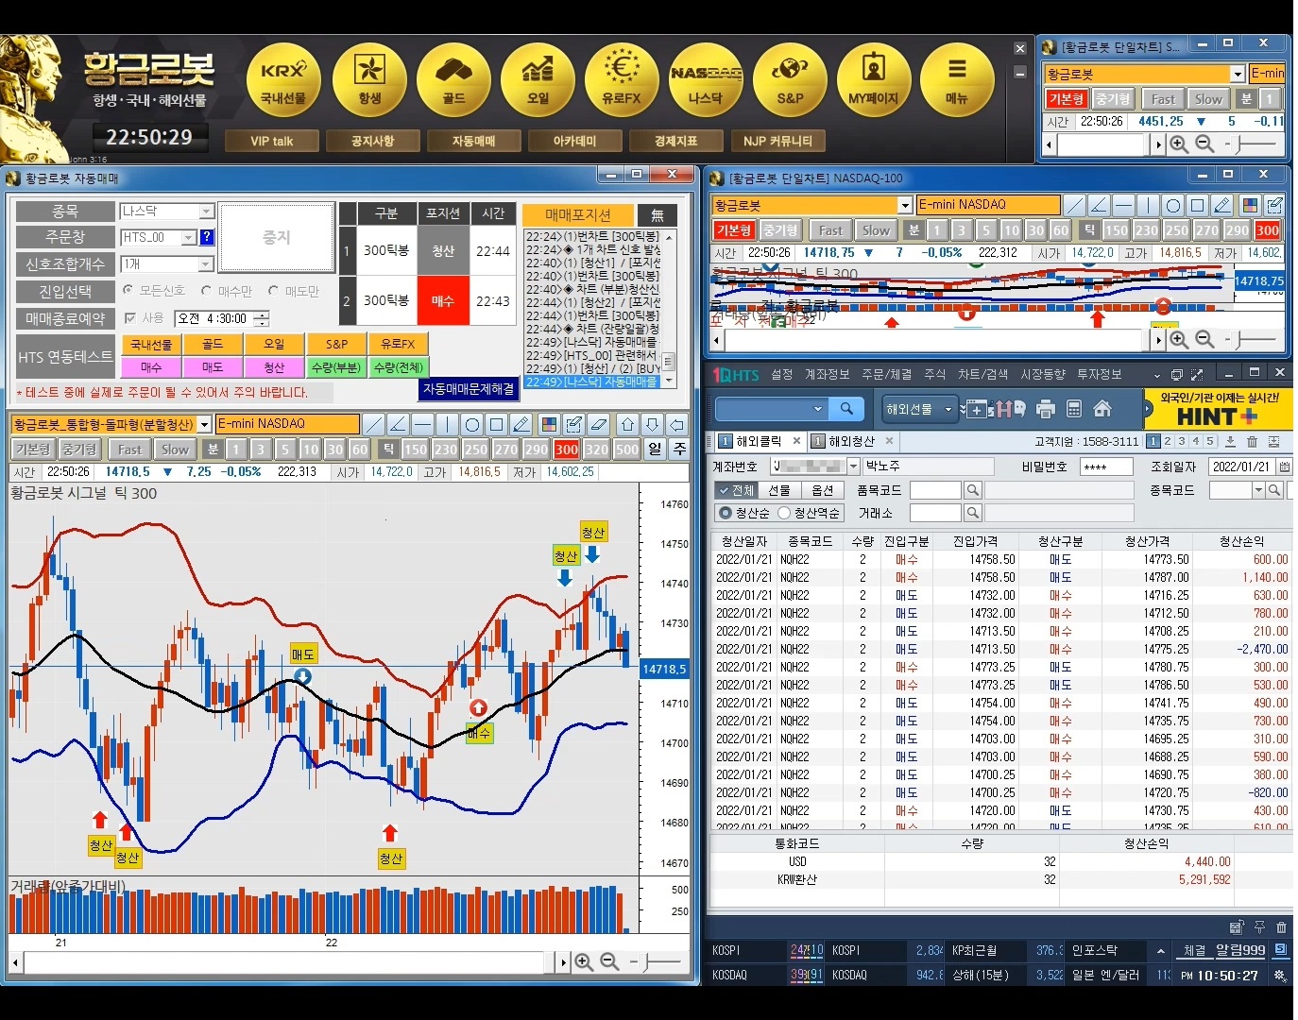Open the 계좌번호 account dropdown
The height and width of the screenshot is (1020, 1298).
pyautogui.click(x=854, y=467)
